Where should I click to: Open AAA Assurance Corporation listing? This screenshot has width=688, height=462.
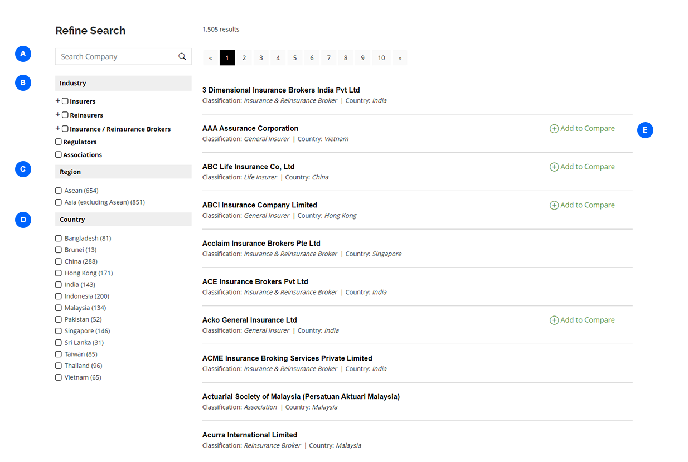click(x=250, y=129)
